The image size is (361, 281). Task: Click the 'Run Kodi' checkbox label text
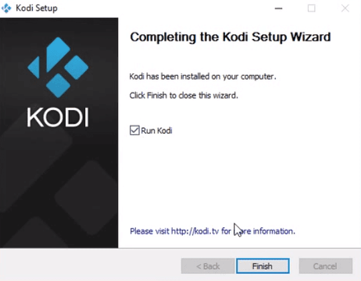[157, 131]
